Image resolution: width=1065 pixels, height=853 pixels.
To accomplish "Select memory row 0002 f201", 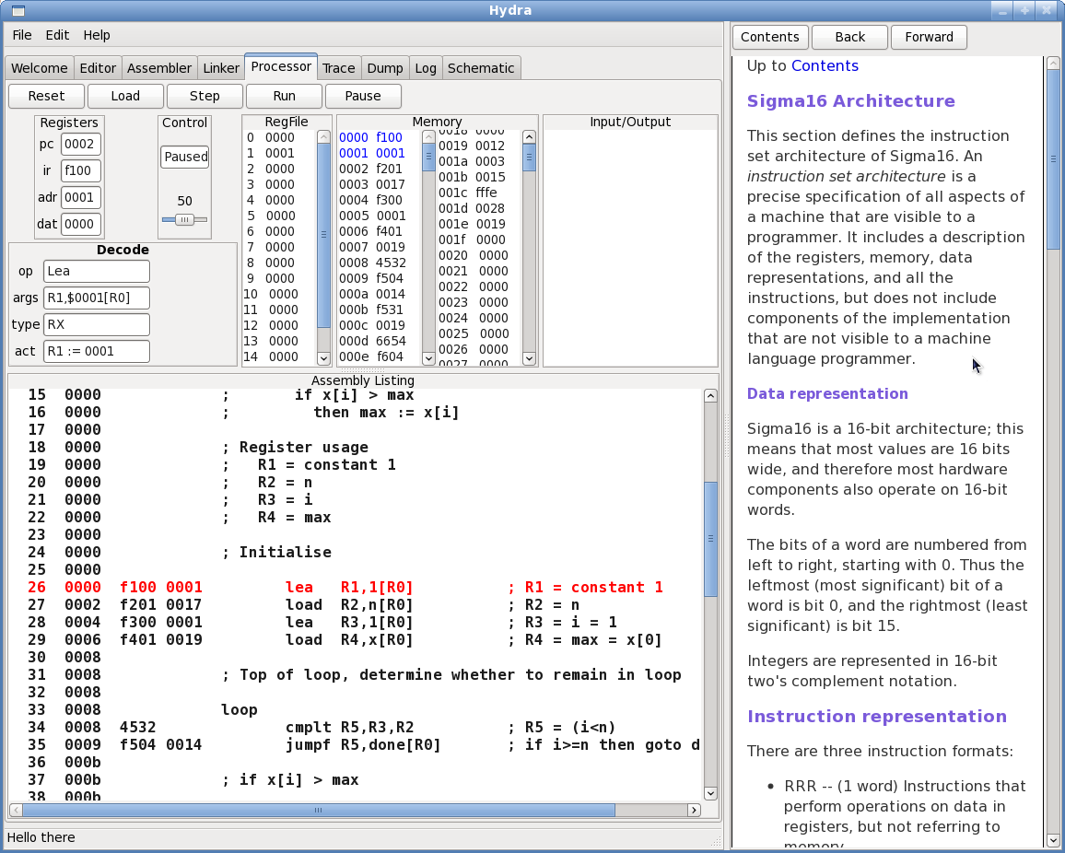I will point(379,169).
